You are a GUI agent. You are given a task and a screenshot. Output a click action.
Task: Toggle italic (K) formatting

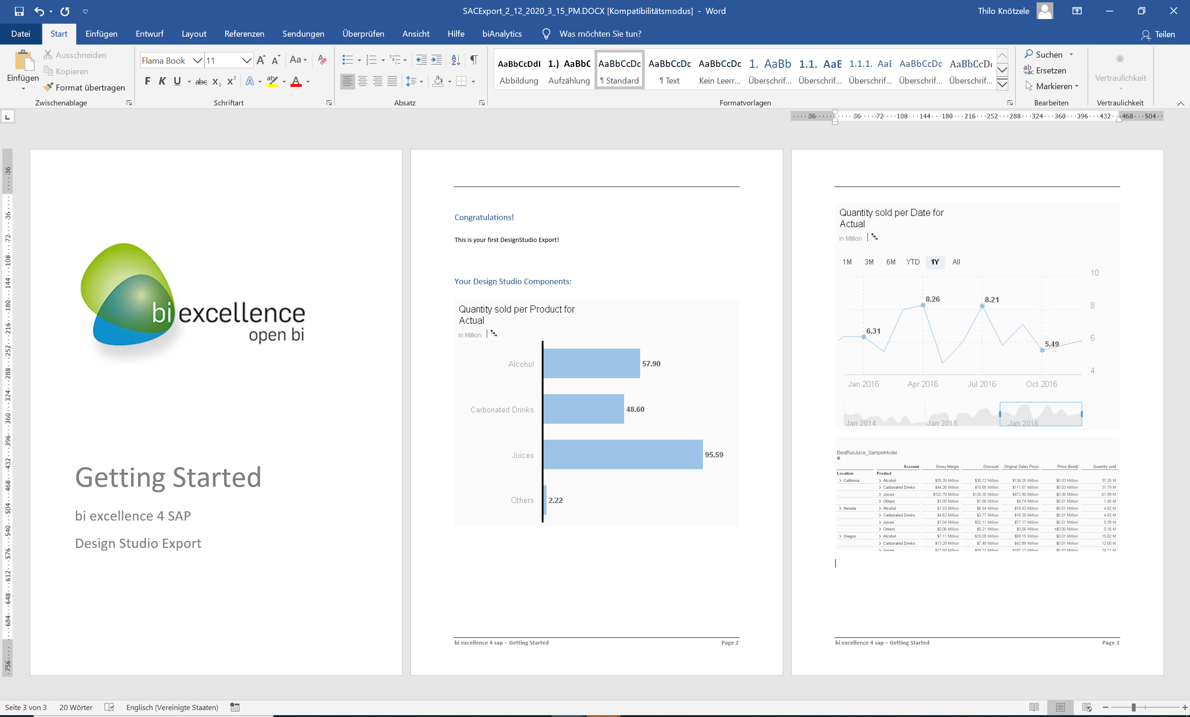click(162, 81)
